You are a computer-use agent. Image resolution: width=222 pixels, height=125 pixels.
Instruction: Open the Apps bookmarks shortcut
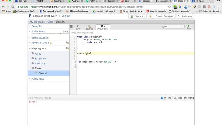(x=6, y=11)
